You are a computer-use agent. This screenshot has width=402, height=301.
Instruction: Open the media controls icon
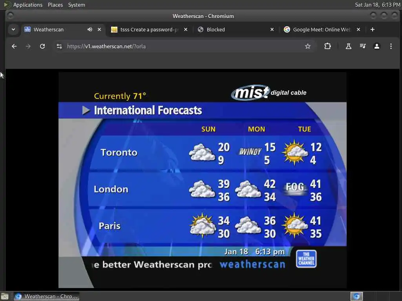pos(362,46)
